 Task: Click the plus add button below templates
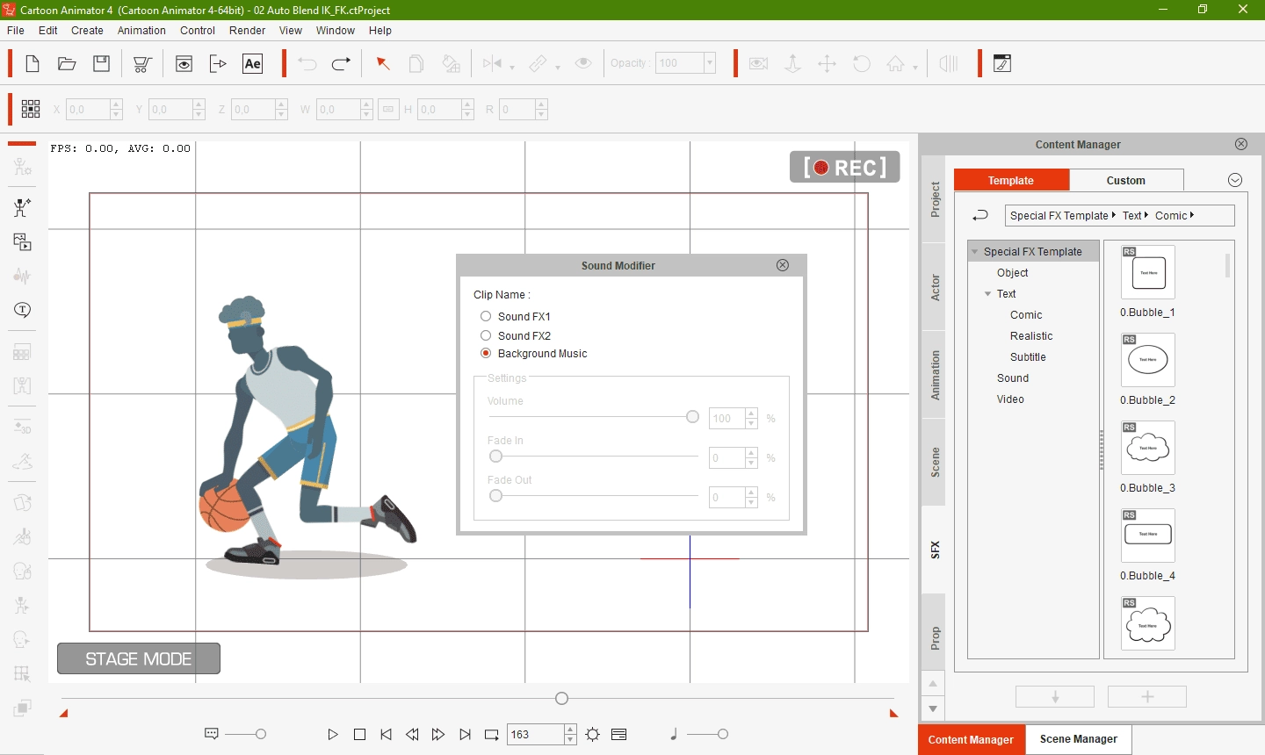(x=1147, y=696)
